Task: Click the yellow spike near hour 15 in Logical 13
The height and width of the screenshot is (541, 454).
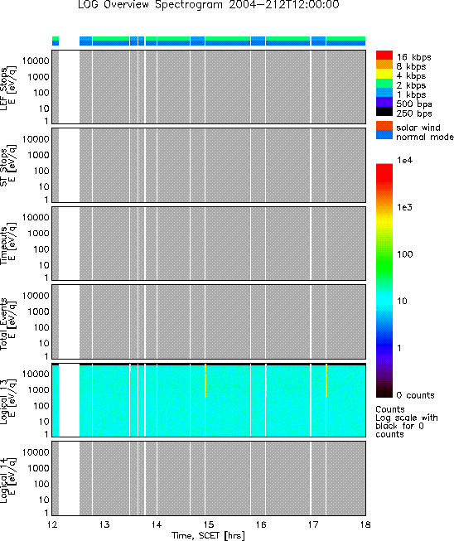Action: click(x=205, y=380)
